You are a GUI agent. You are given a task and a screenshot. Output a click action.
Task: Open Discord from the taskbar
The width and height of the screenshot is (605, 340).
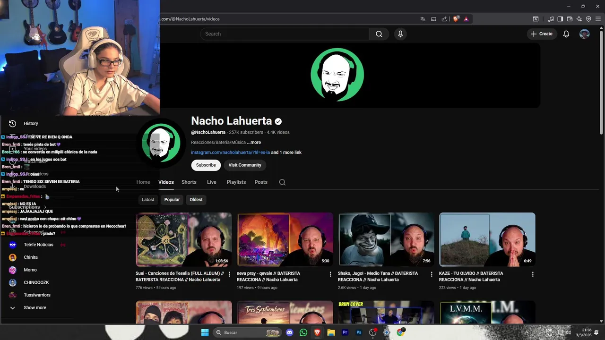point(289,332)
